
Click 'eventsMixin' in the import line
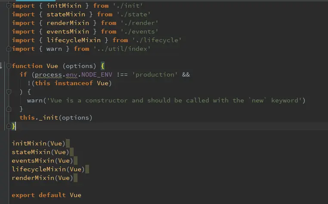pos(68,31)
